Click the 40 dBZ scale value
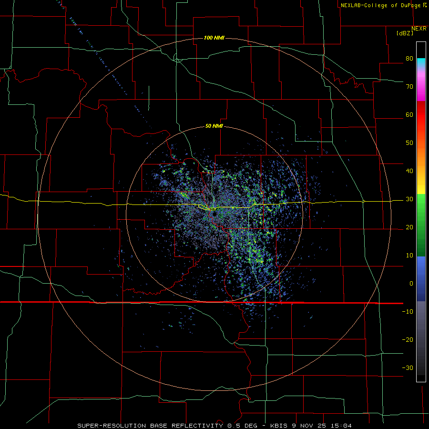 point(409,171)
